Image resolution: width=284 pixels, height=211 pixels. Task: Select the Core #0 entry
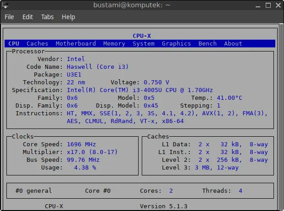(x=98, y=191)
